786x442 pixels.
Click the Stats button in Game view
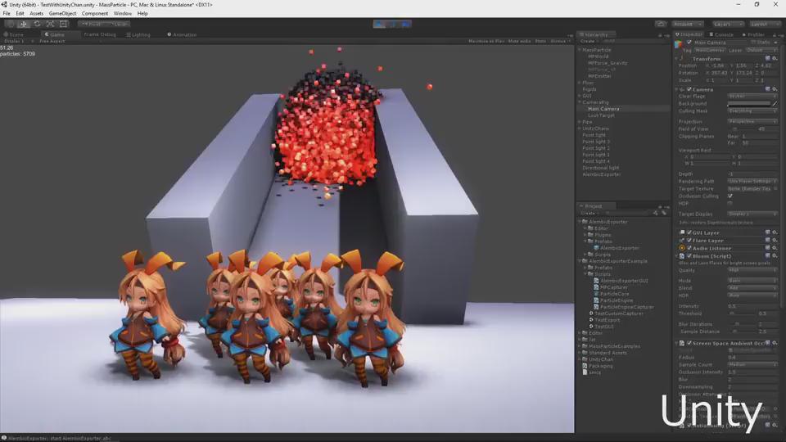pos(540,41)
